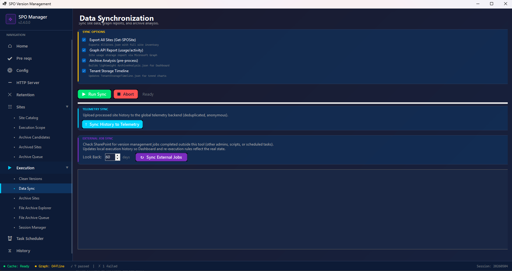This screenshot has height=271, width=512.
Task: Open Archive Sites under Execution
Action: point(36,198)
